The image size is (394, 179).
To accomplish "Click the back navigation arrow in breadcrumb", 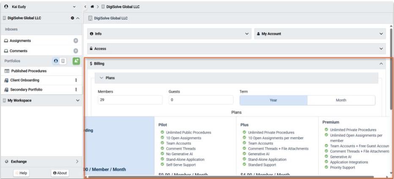I will pyautogui.click(x=85, y=7).
